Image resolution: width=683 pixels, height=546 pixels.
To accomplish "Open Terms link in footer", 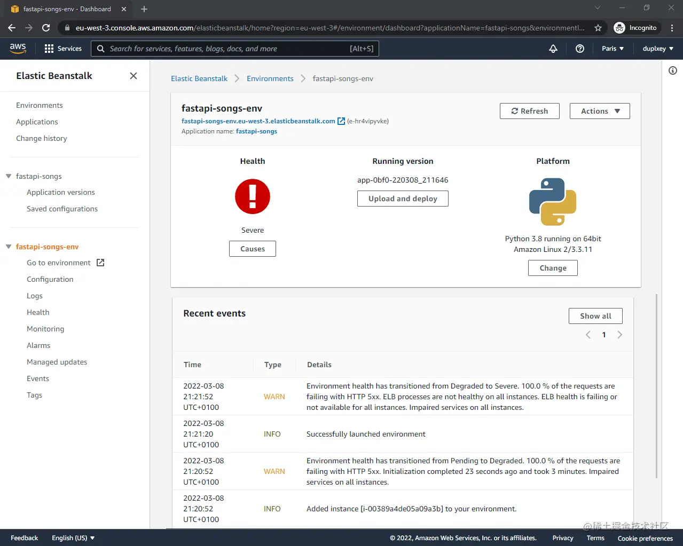I will pos(595,538).
